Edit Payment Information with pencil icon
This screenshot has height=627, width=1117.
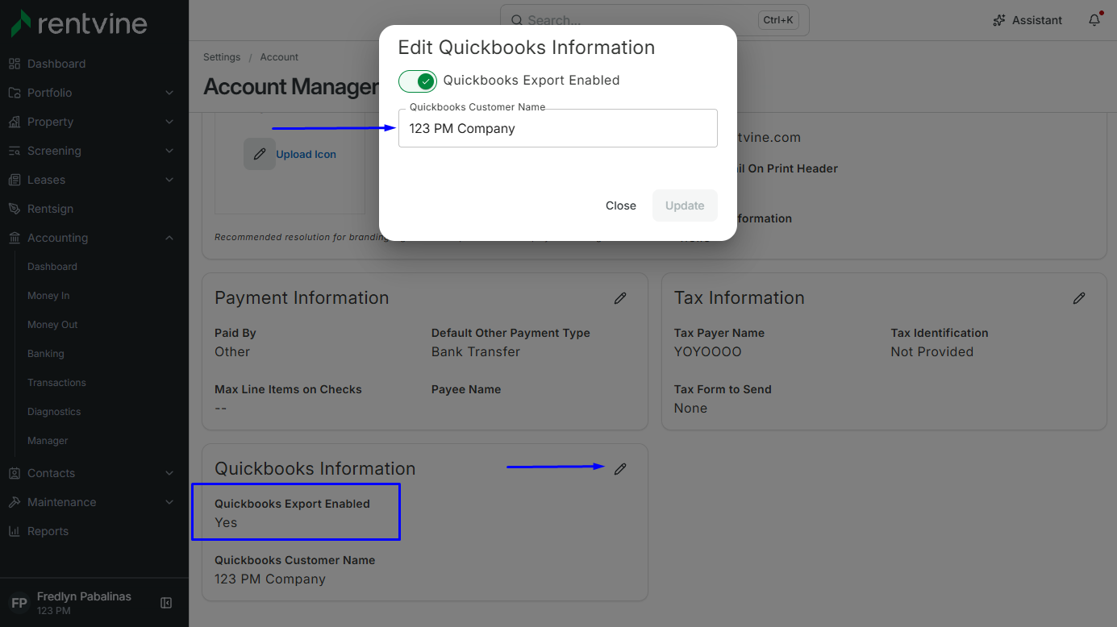click(620, 298)
